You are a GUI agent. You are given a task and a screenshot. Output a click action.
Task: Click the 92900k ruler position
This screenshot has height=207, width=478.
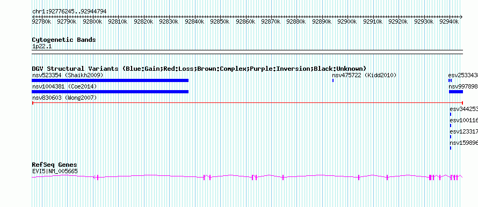coord(347,22)
